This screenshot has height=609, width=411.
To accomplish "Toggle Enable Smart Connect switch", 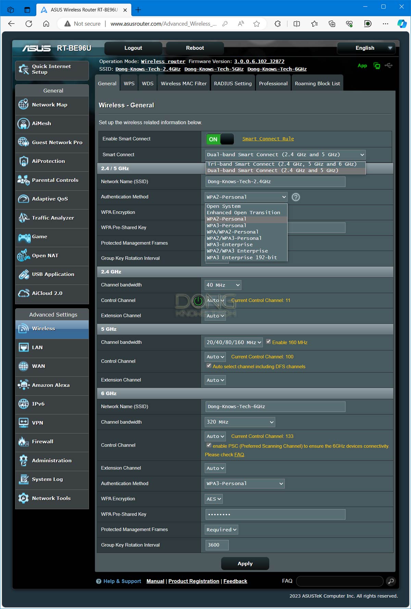I will click(220, 139).
